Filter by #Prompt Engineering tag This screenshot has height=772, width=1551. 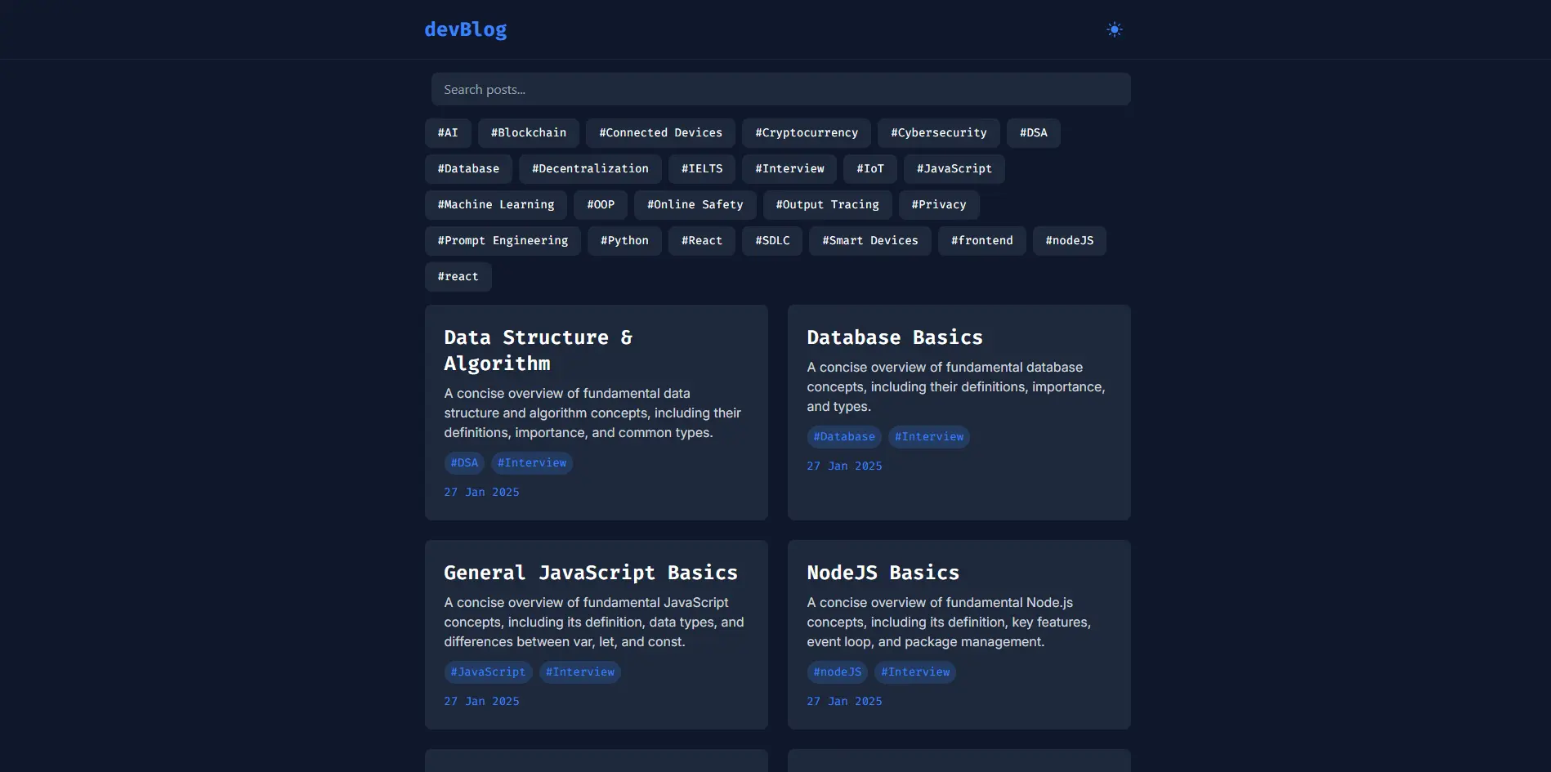pos(503,241)
